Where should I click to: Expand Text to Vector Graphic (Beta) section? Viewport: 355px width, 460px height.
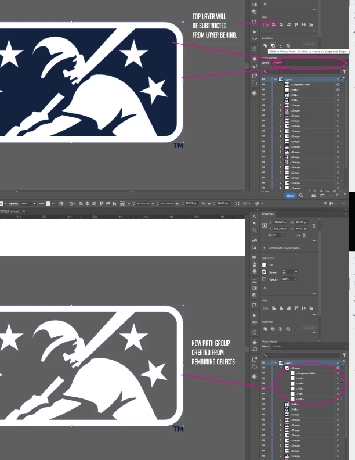point(264,248)
